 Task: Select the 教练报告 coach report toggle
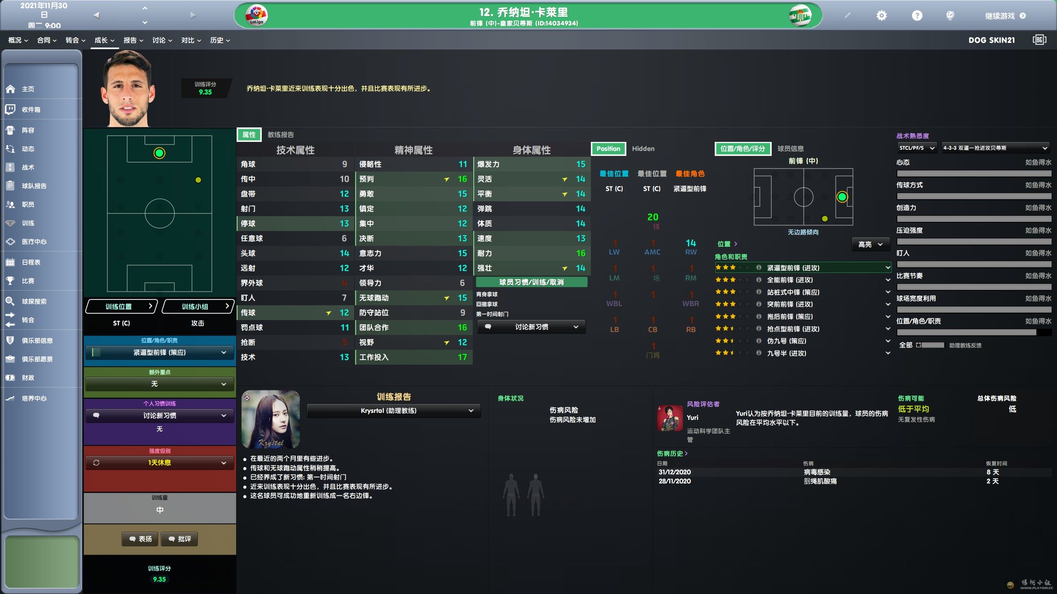click(x=280, y=134)
